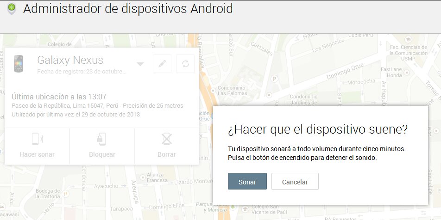Click the Utilizado por última vez text

(x=76, y=115)
